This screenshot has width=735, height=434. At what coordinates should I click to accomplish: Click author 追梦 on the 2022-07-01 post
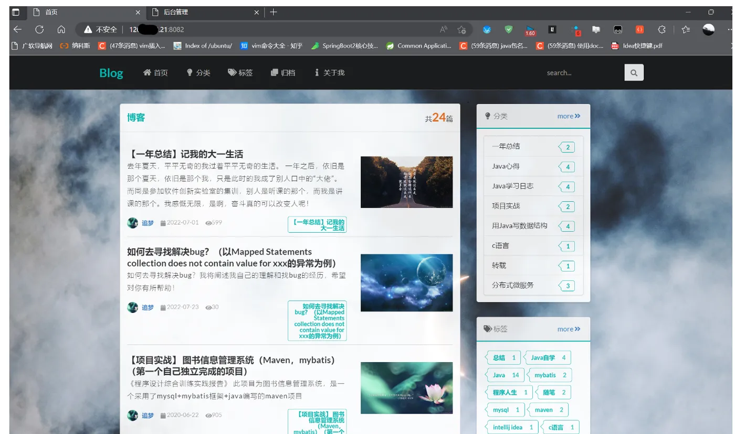point(148,223)
